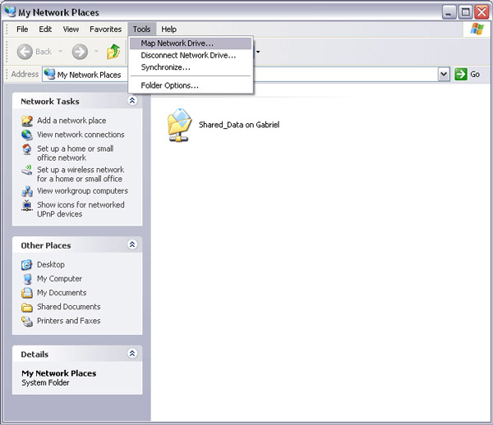Click View network connections link
Screen dimensions: 493x425
pos(81,135)
